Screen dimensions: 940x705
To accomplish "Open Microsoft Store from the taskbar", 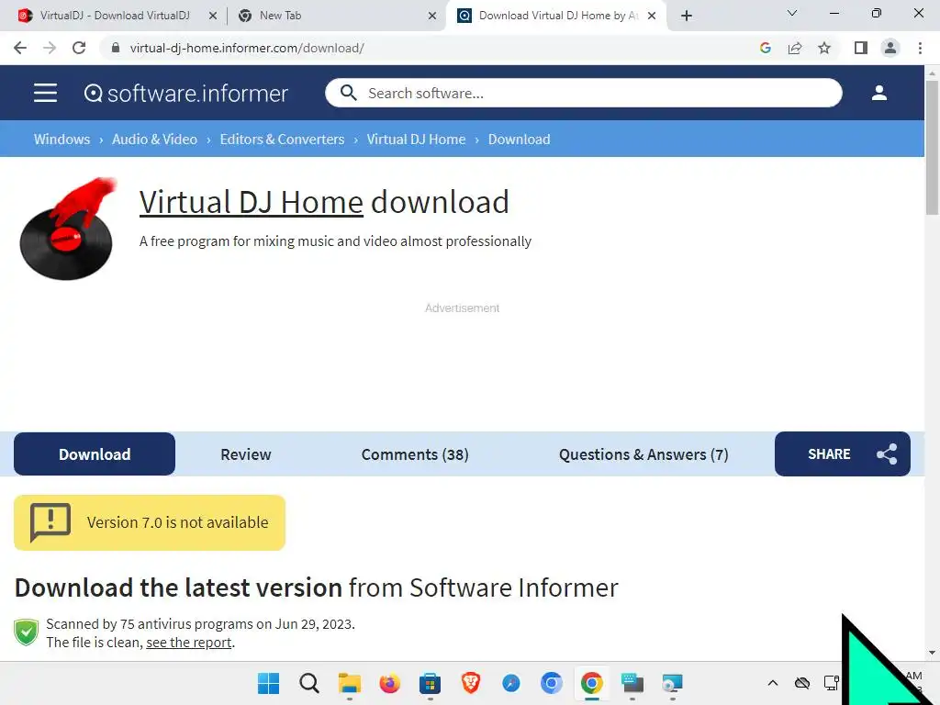I will tap(430, 683).
